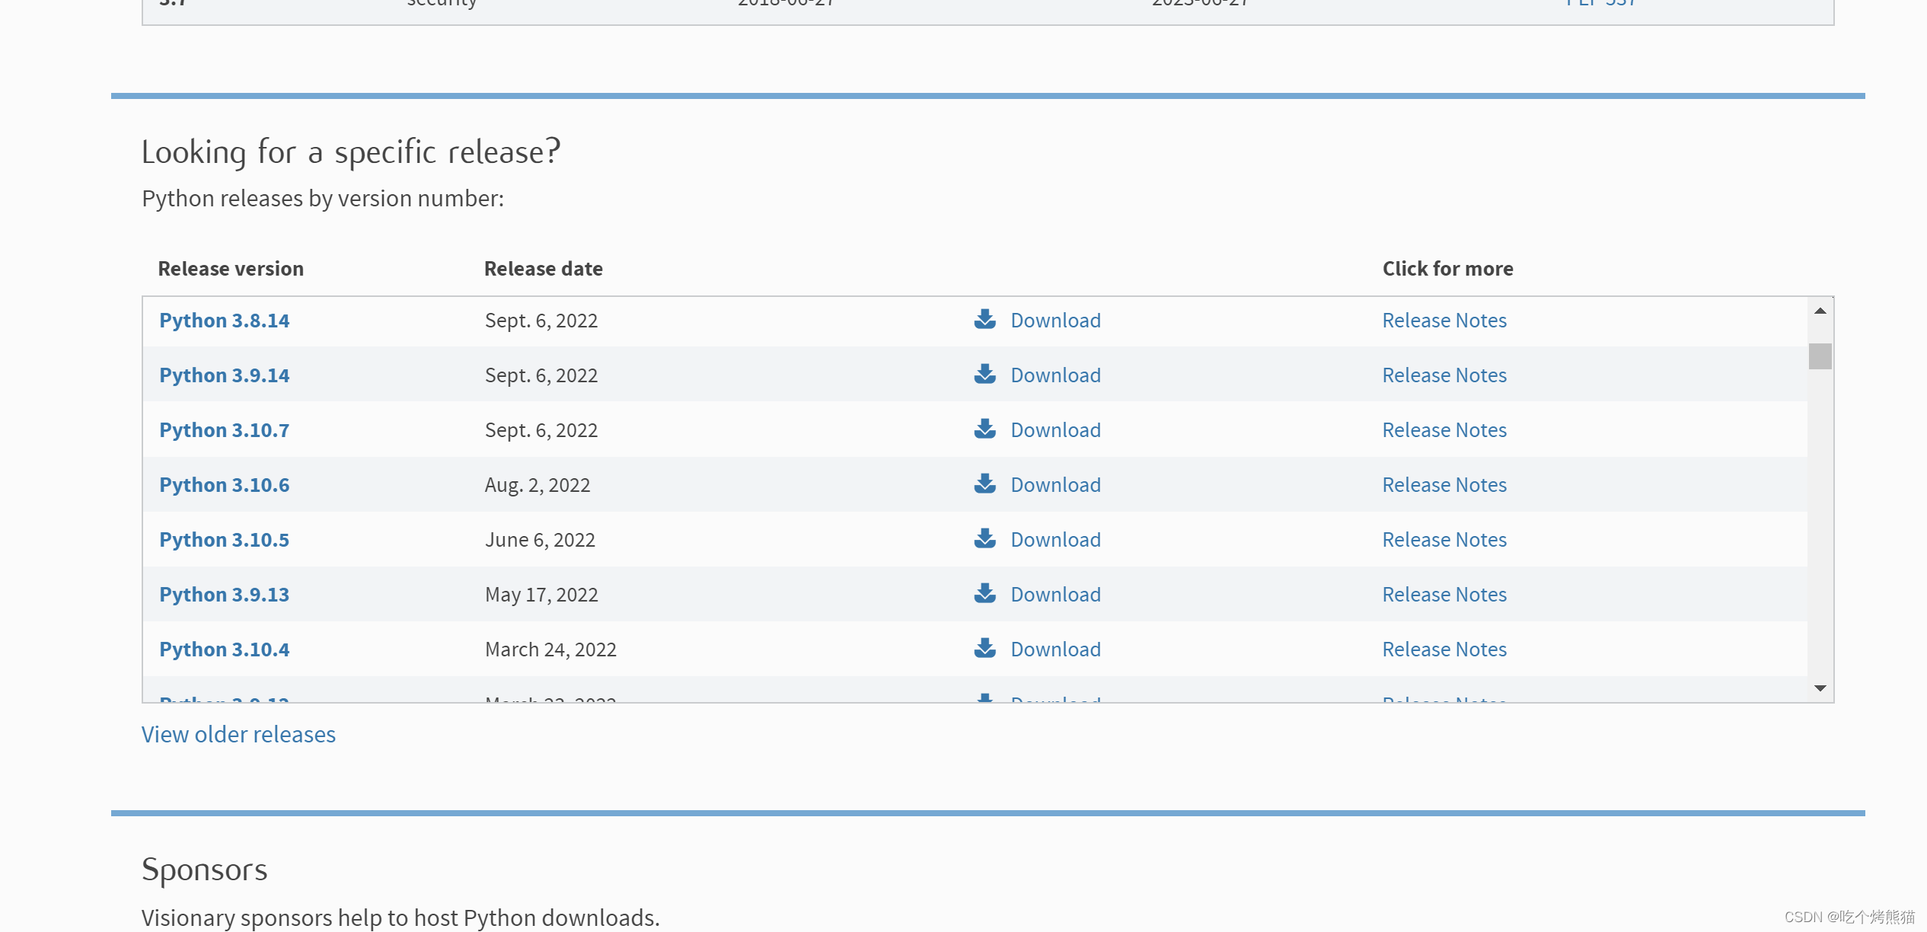The height and width of the screenshot is (932, 1927).
Task: Click the Release Notes for Python 3.9.13
Action: click(x=1444, y=594)
